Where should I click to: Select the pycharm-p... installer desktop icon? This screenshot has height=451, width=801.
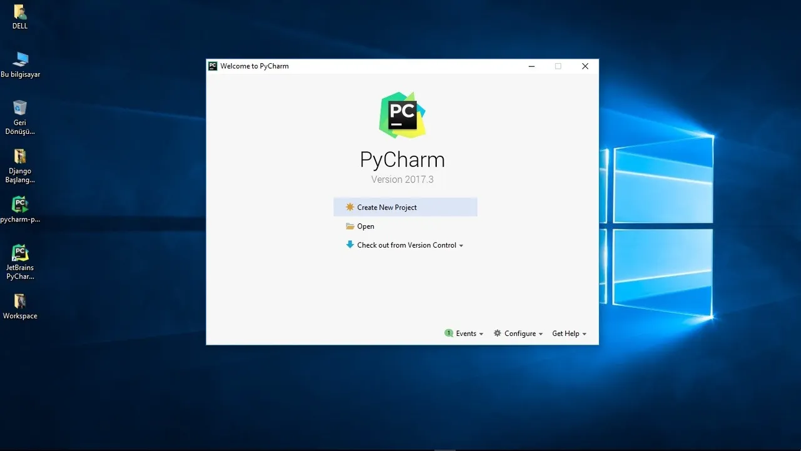[x=20, y=210]
